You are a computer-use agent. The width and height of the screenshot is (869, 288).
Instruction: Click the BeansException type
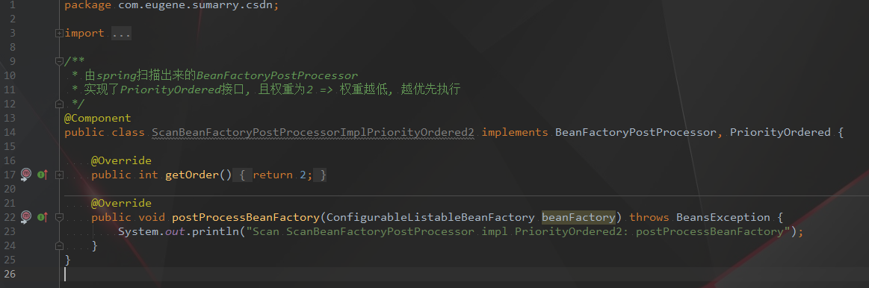[x=723, y=217]
